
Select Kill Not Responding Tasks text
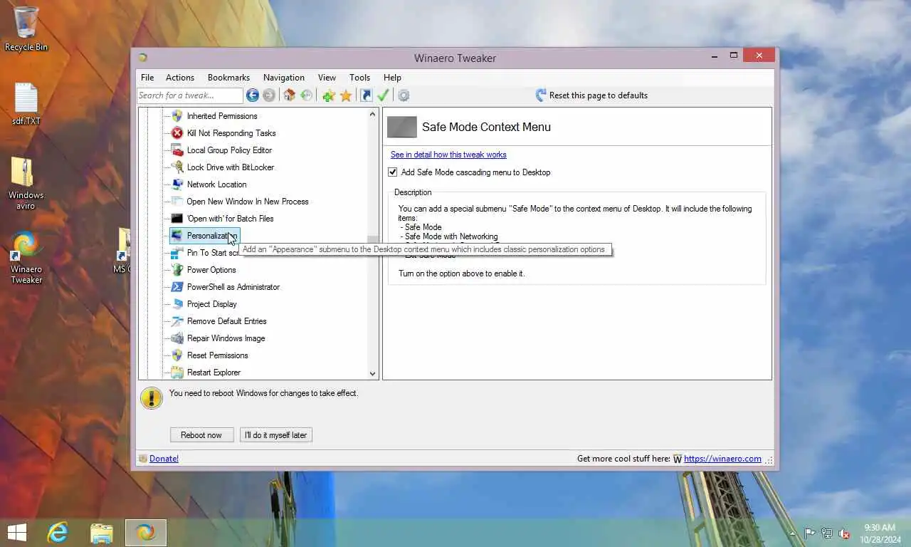pyautogui.click(x=231, y=133)
